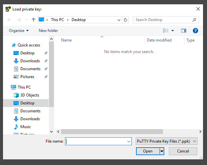Click the Help question mark icon
Viewport: 207px width, 165px height.
click(x=195, y=31)
